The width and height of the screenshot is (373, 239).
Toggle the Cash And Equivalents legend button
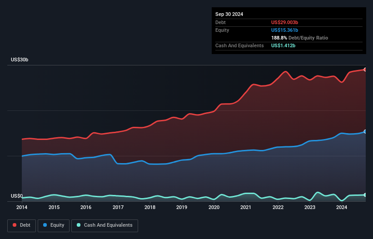(104, 225)
